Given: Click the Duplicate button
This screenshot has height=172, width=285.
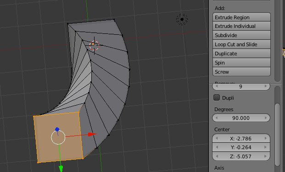Looking at the screenshot, I should click(241, 54).
